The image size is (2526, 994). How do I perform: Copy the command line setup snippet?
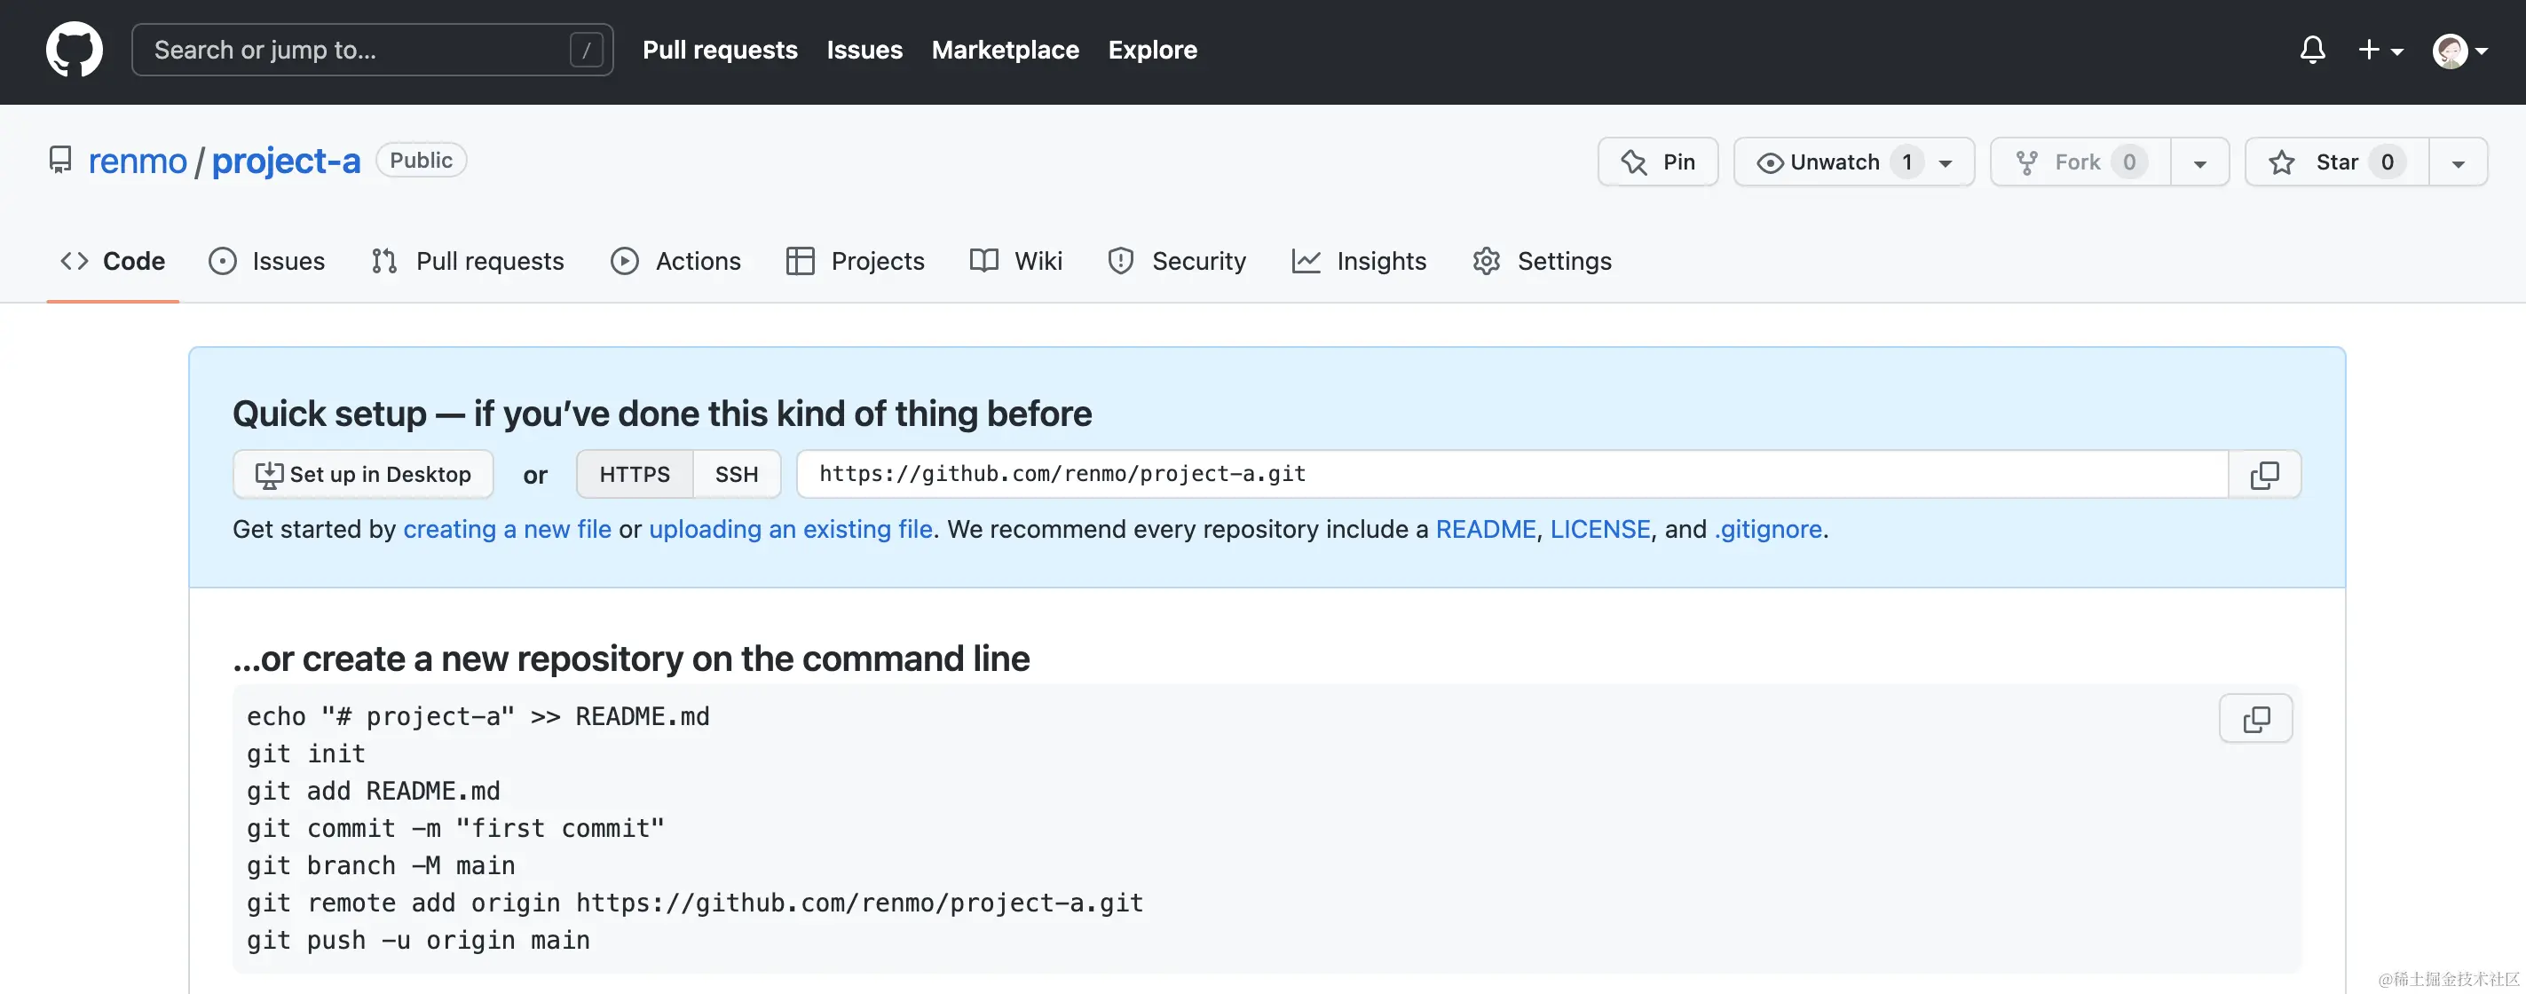click(x=2254, y=719)
